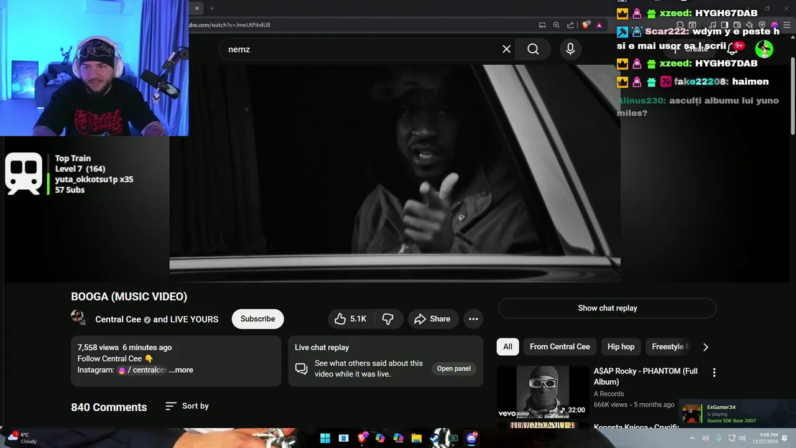Open Steam from the taskbar
Viewport: 796px width, 448px height.
tap(435, 438)
